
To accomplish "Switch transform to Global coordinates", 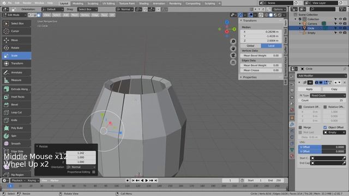I will point(251,46).
